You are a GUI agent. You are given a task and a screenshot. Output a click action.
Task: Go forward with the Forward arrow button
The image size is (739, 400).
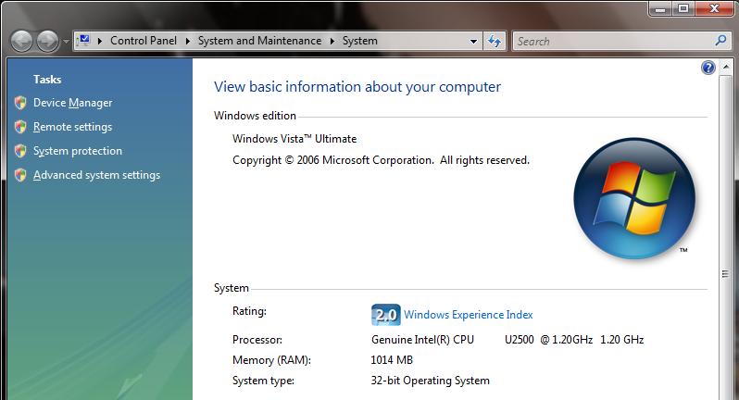coord(47,42)
